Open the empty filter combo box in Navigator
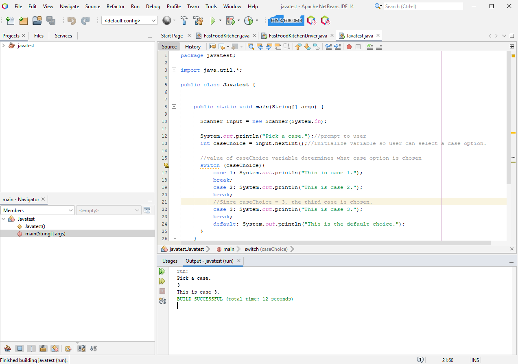The image size is (518, 364). coord(109,210)
